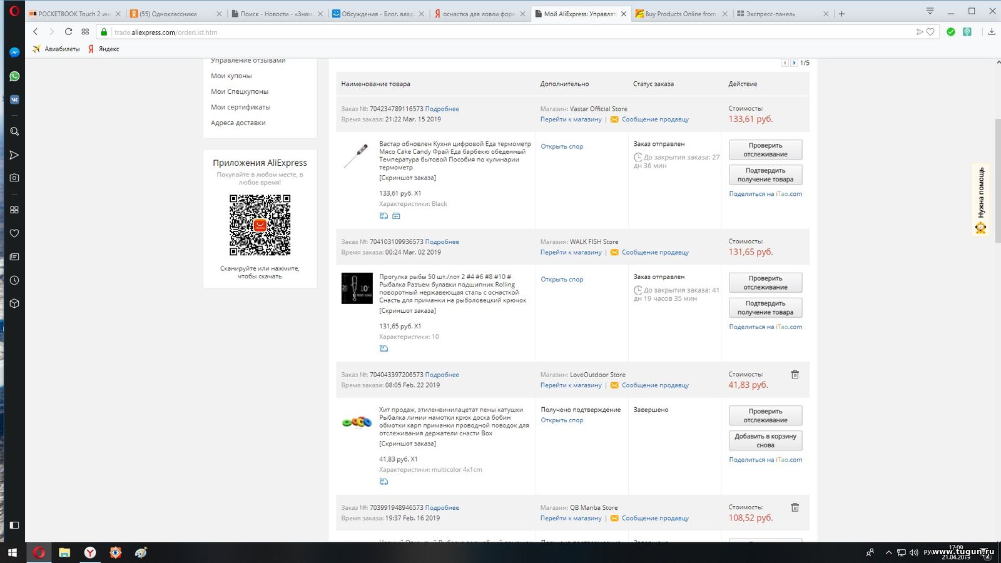Viewport: 1001px width, 563px height.
Task: Click AliExpress app QR code
Action: (x=260, y=225)
